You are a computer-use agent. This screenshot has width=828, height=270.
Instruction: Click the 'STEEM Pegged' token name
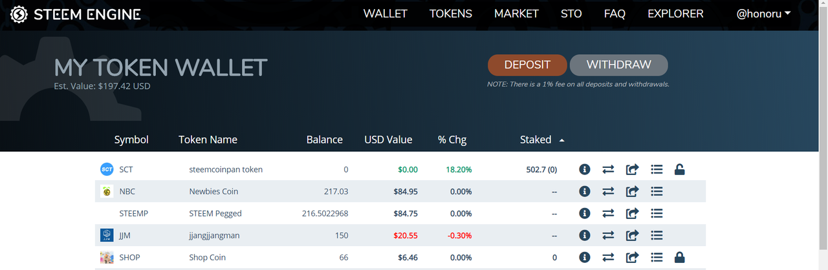215,213
